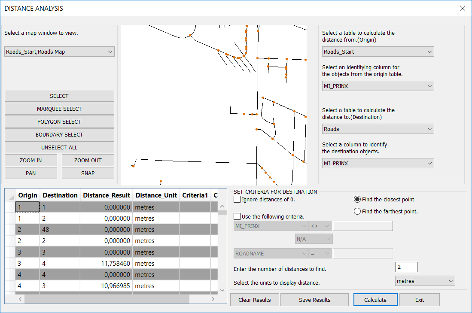The height and width of the screenshot is (313, 472).
Task: Activate the ZOOM IN tool
Action: pos(31,160)
